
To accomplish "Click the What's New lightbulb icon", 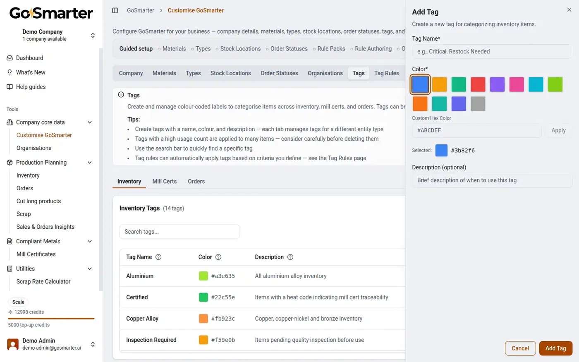I will [10, 72].
